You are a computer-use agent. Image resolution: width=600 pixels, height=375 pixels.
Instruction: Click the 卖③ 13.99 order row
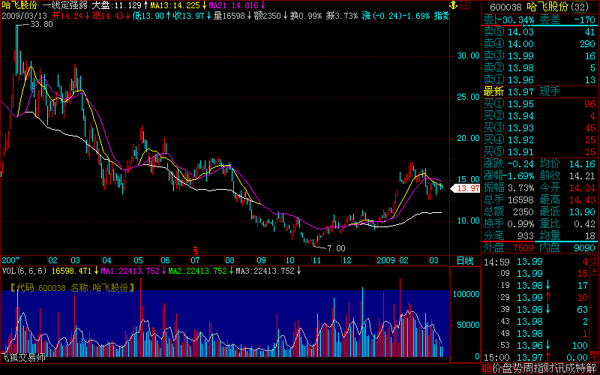(539, 56)
